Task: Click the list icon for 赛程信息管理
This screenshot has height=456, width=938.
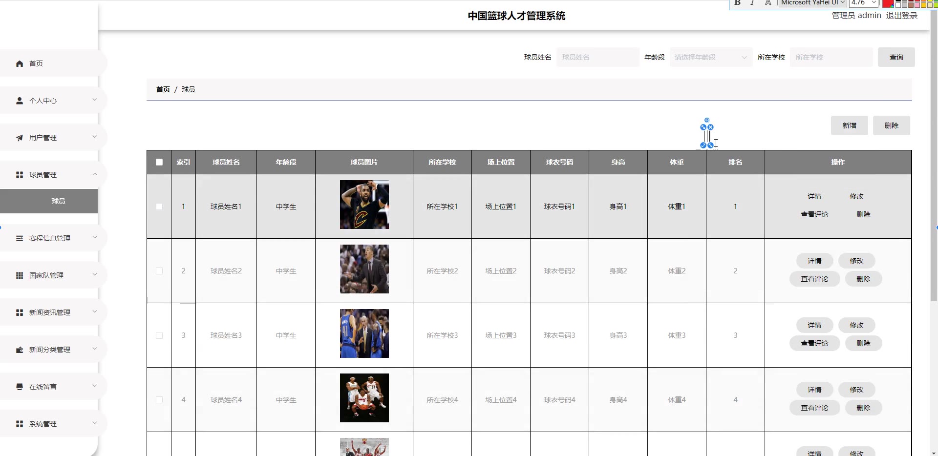Action: (x=20, y=238)
